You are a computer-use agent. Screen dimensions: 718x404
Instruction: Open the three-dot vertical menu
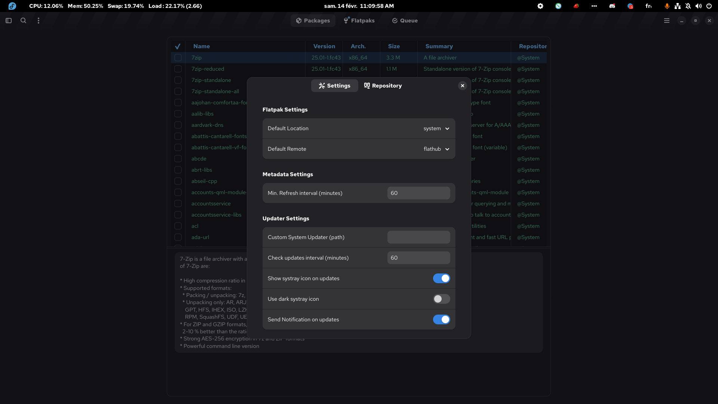(38, 21)
